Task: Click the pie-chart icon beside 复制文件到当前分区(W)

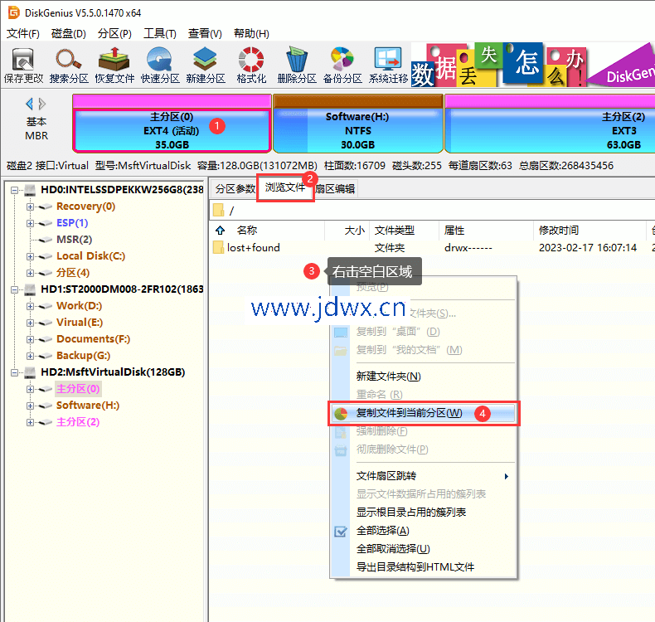Action: (341, 414)
